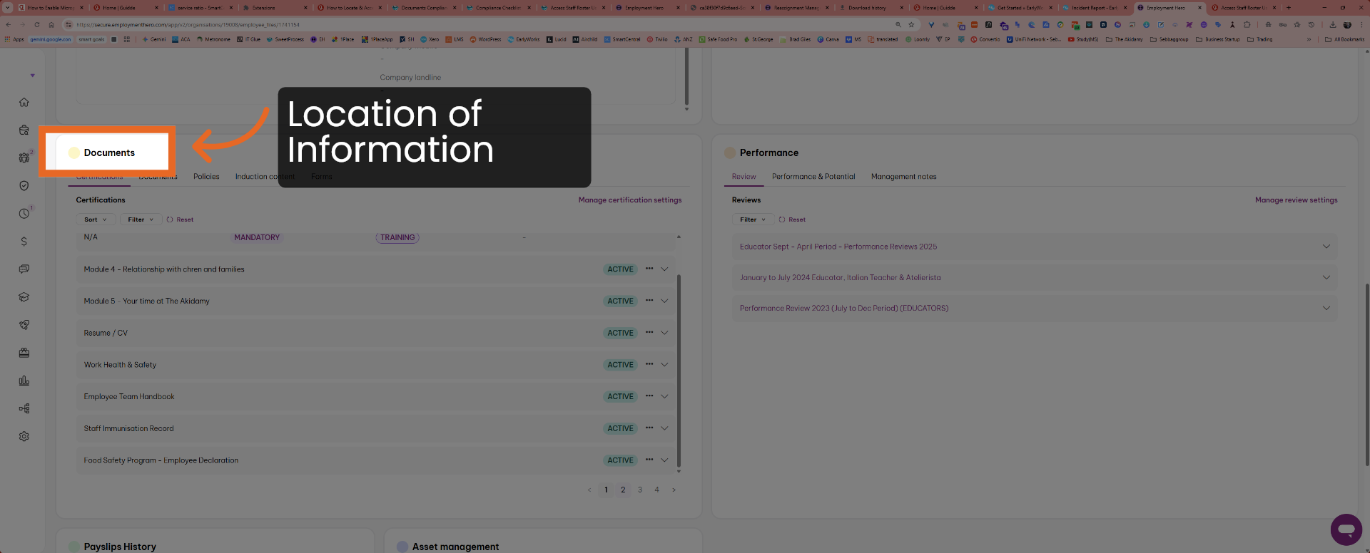Open the clock icon in the sidebar

(x=24, y=213)
